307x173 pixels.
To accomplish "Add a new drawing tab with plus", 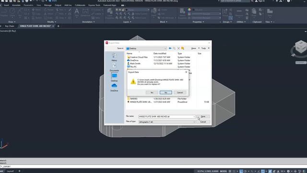I will pyautogui.click(x=58, y=26).
